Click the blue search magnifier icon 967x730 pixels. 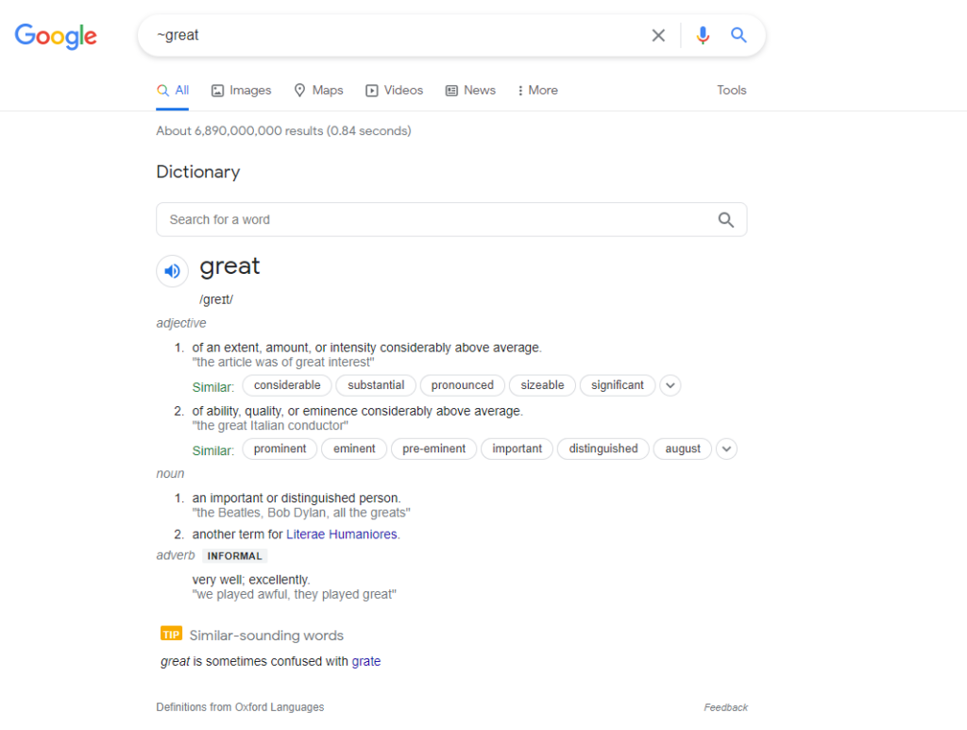(x=738, y=36)
